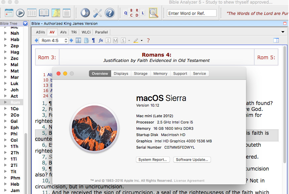Click the Software Update... button
289x194 pixels.
(x=192, y=160)
